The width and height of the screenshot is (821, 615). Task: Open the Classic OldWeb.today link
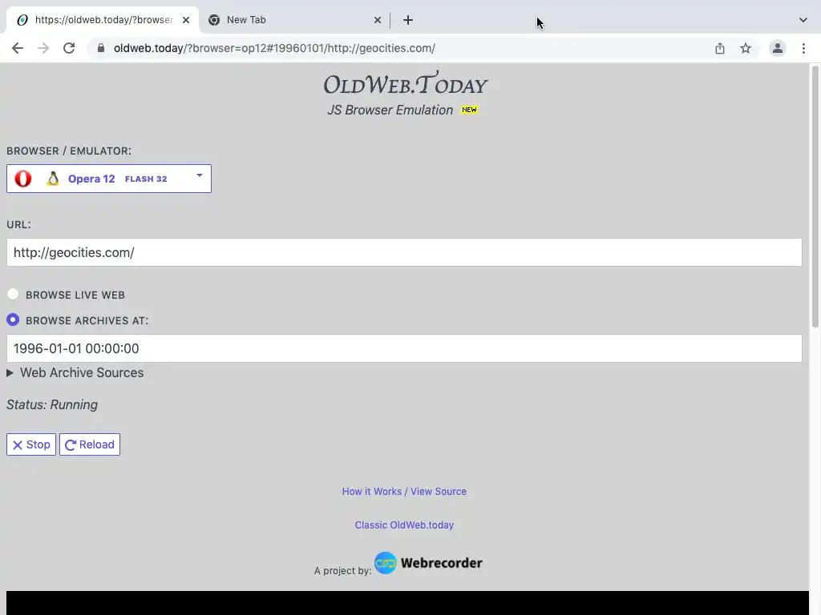404,525
